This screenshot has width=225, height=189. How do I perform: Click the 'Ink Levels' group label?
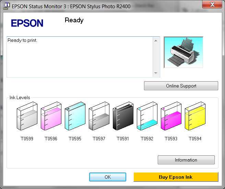tap(20, 97)
